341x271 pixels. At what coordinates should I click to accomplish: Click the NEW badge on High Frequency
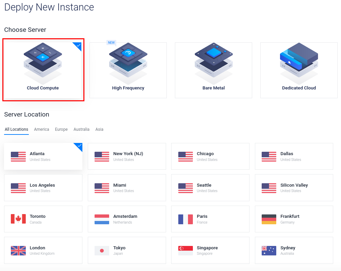pyautogui.click(x=111, y=42)
